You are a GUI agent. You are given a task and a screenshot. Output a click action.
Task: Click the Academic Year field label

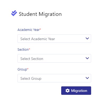point(29,30)
